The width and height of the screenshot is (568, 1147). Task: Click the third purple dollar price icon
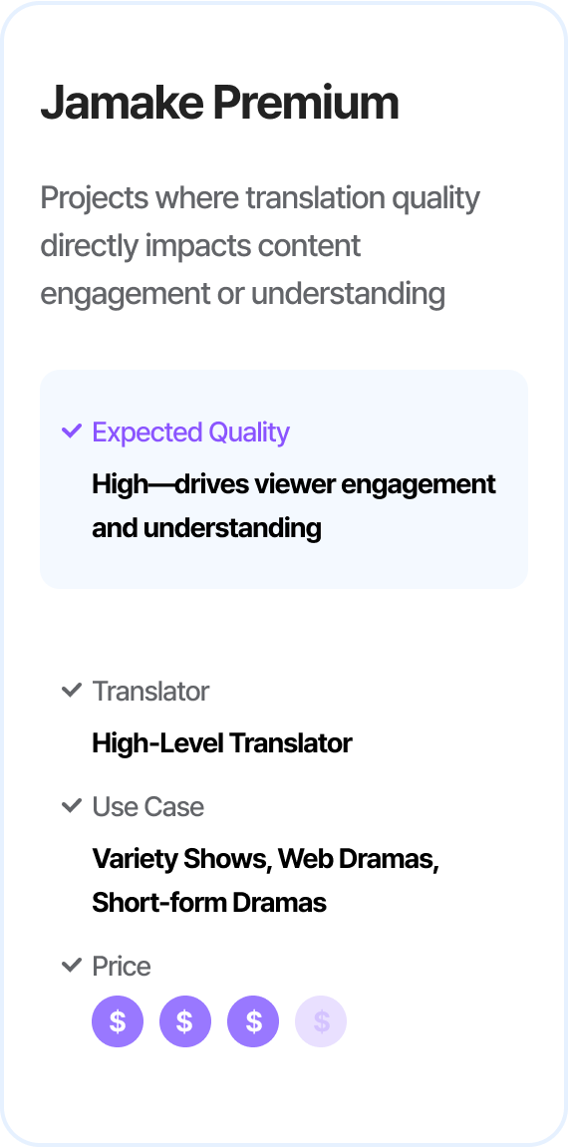(253, 1021)
